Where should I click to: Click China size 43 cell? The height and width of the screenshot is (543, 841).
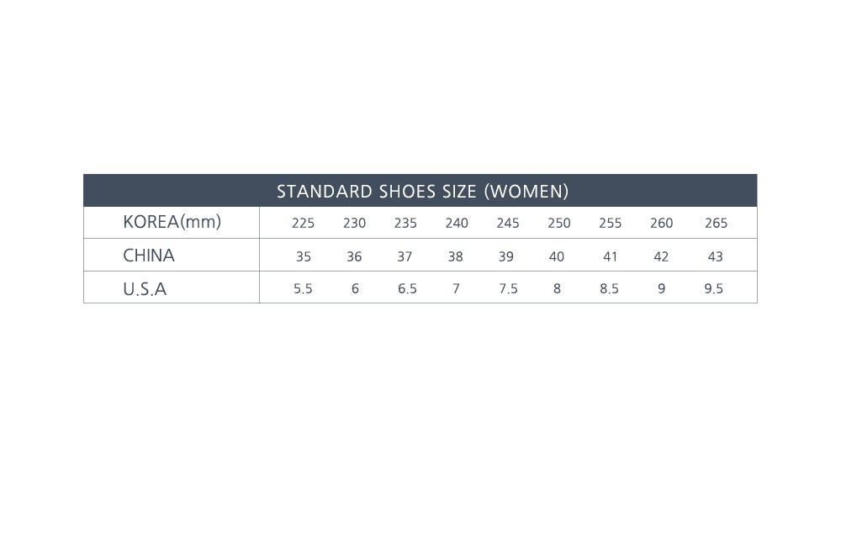click(715, 257)
